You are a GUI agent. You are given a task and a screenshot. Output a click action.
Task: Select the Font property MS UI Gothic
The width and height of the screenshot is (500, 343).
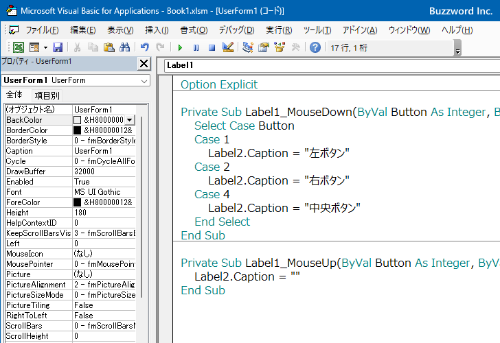click(x=71, y=192)
